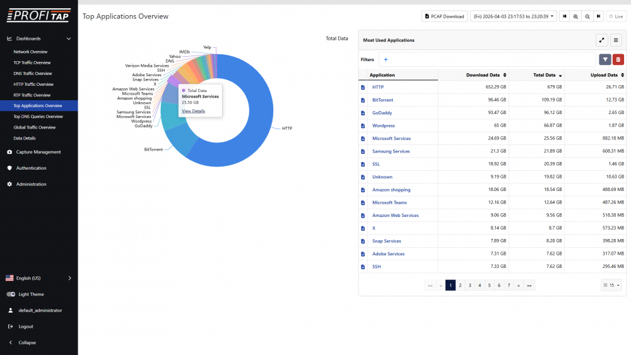Open View Details link in chart tooltip
Viewport: 631px width, 355px height.
coord(193,111)
